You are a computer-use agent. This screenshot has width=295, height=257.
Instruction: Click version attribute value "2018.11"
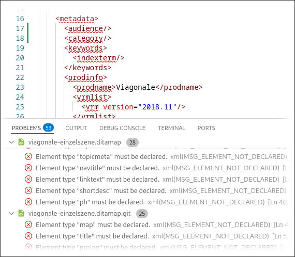pos(157,107)
